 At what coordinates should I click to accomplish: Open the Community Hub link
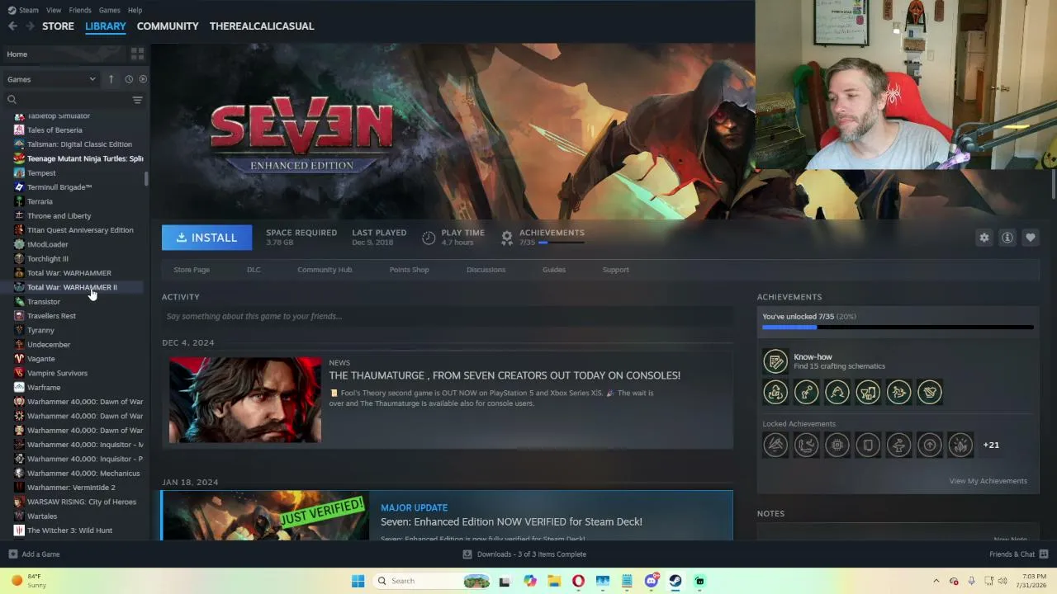pyautogui.click(x=325, y=270)
